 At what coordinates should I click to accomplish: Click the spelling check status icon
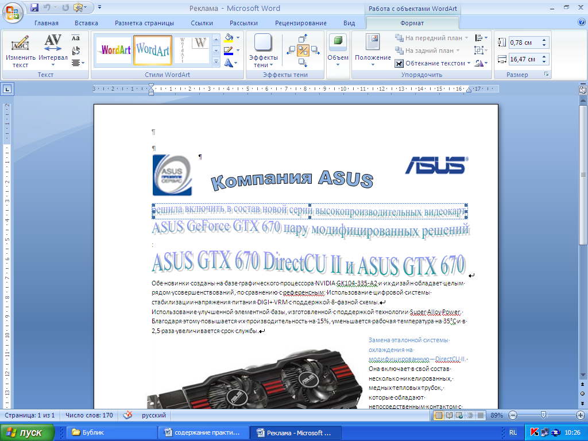point(127,415)
